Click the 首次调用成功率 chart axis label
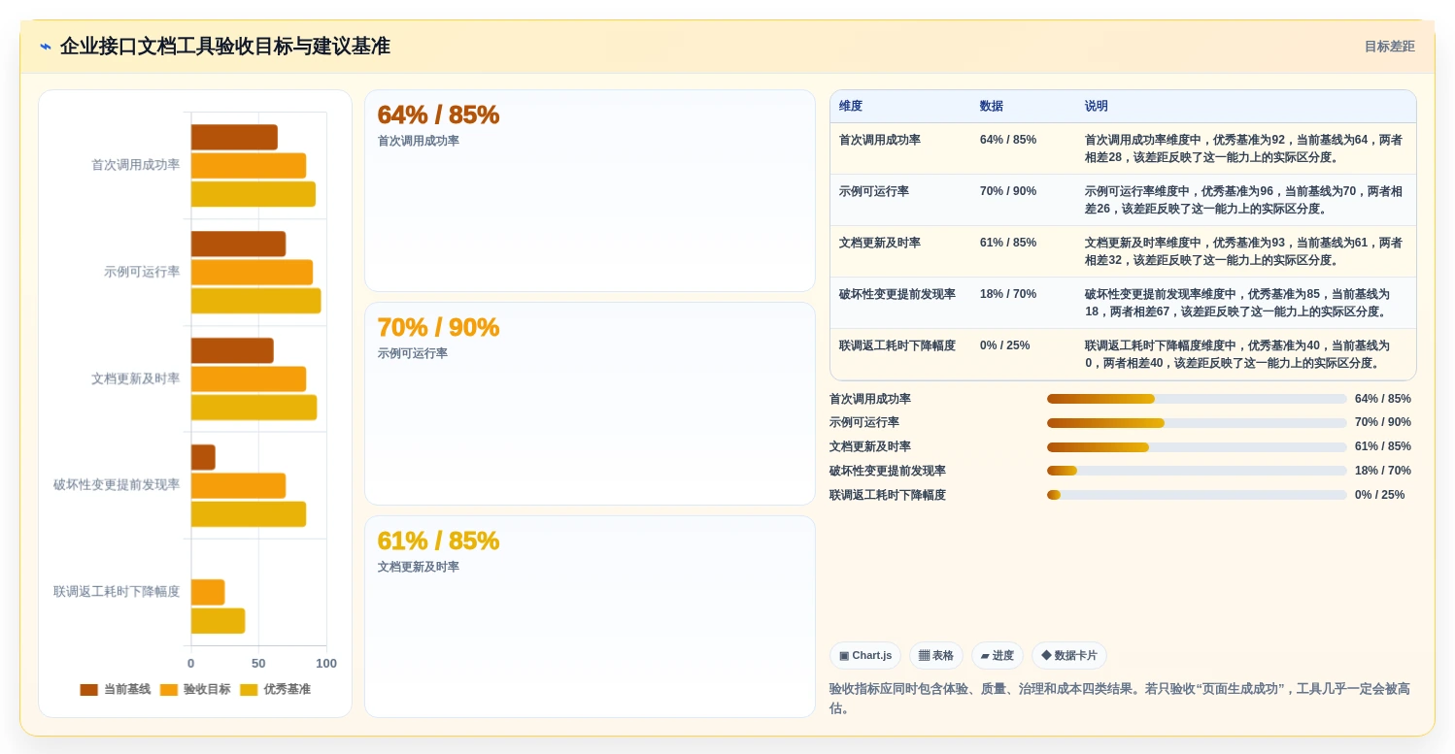 coord(135,165)
